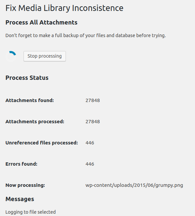Select the Attachments found count 27848

93,100
